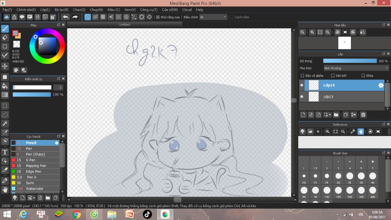This screenshot has height=220, width=391.
Task: Toggle Khử răng cưa checkbox
Action: pos(158,17)
